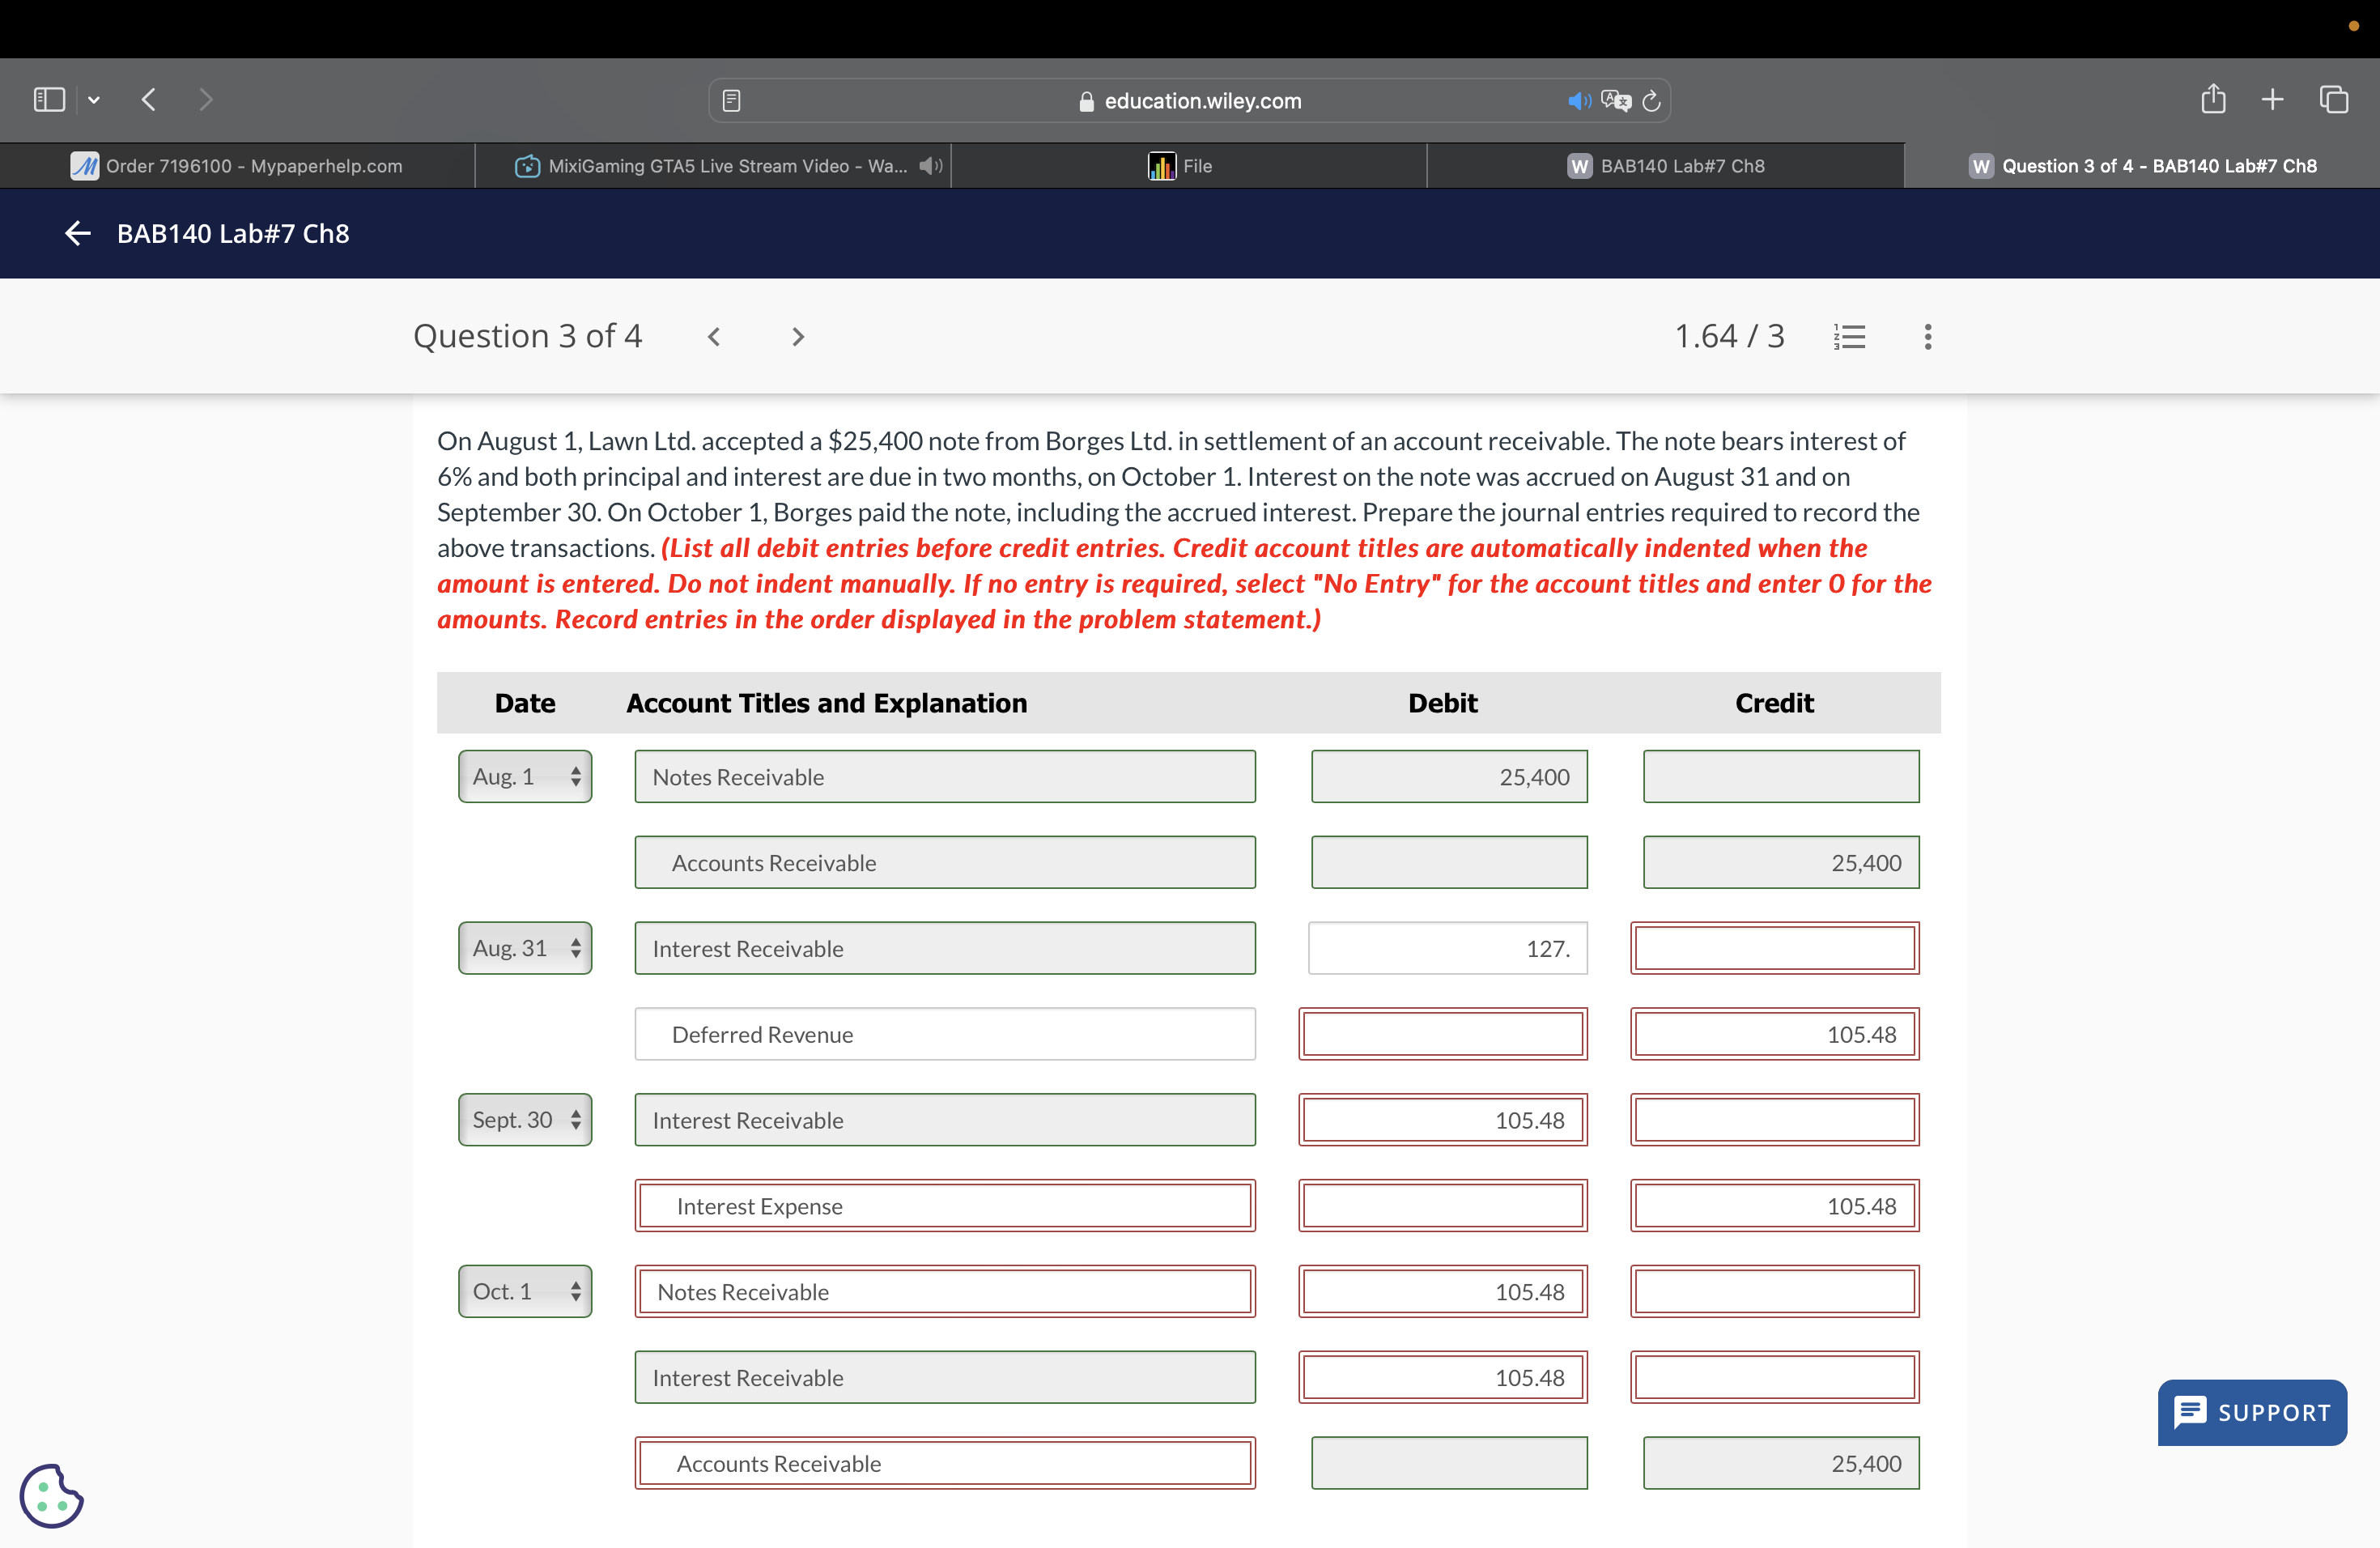Open the three-dot more options menu
The height and width of the screenshot is (1548, 2380).
1927,336
